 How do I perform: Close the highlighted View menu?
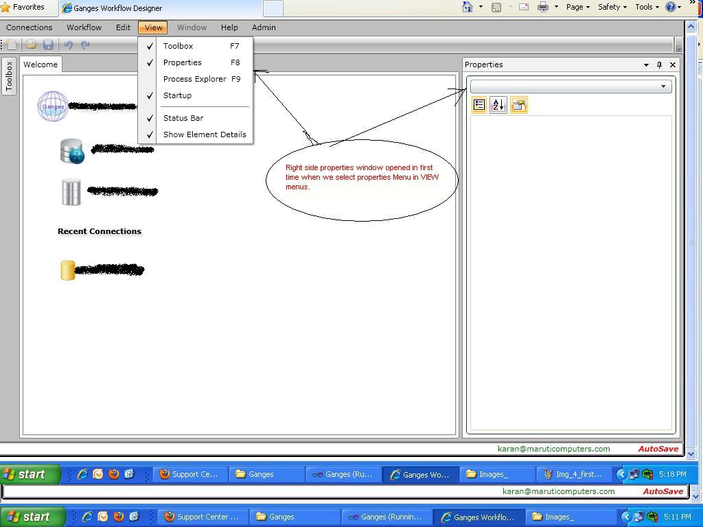coord(153,27)
